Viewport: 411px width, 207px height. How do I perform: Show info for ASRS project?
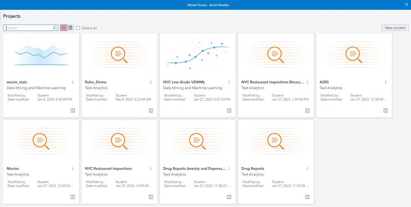pyautogui.click(x=386, y=110)
